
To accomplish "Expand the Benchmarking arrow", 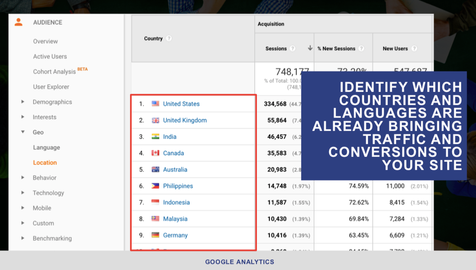I will tap(23, 238).
